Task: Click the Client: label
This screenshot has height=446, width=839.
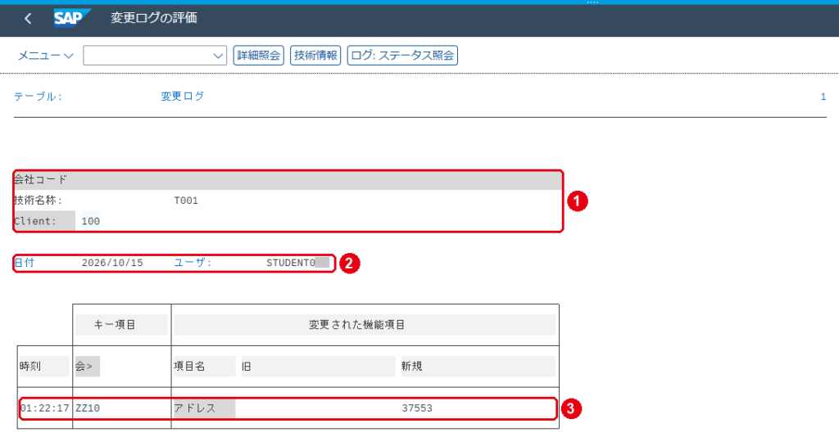Action: (44, 221)
